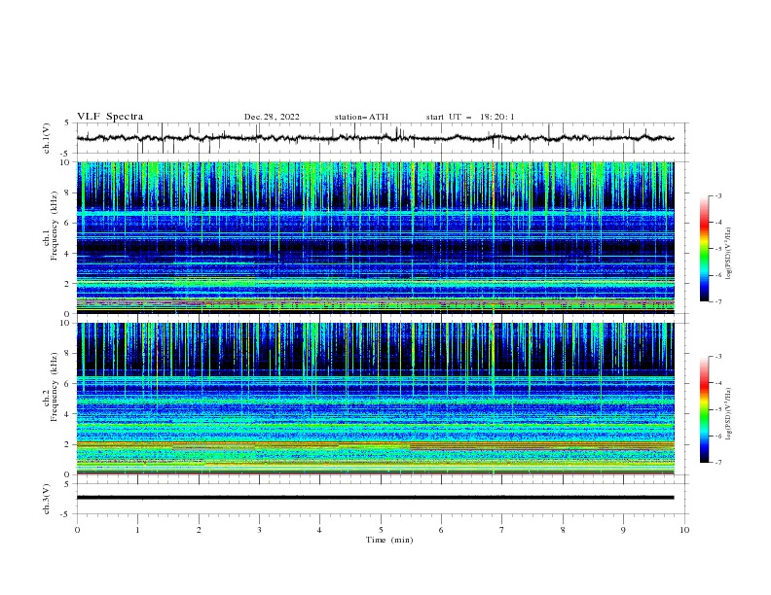Click the 'station=ATH' header label
Image resolution: width=771 pixels, height=595 pixels.
[x=361, y=117]
